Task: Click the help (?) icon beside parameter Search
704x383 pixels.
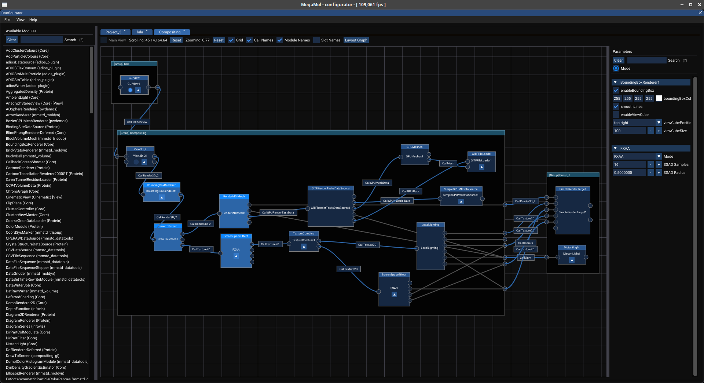Action: click(x=685, y=61)
